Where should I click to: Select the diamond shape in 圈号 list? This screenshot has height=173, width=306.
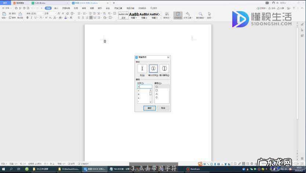coord(157,97)
